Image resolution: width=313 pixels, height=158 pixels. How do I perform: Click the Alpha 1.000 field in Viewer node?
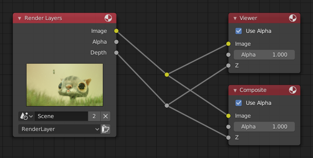click(264, 54)
